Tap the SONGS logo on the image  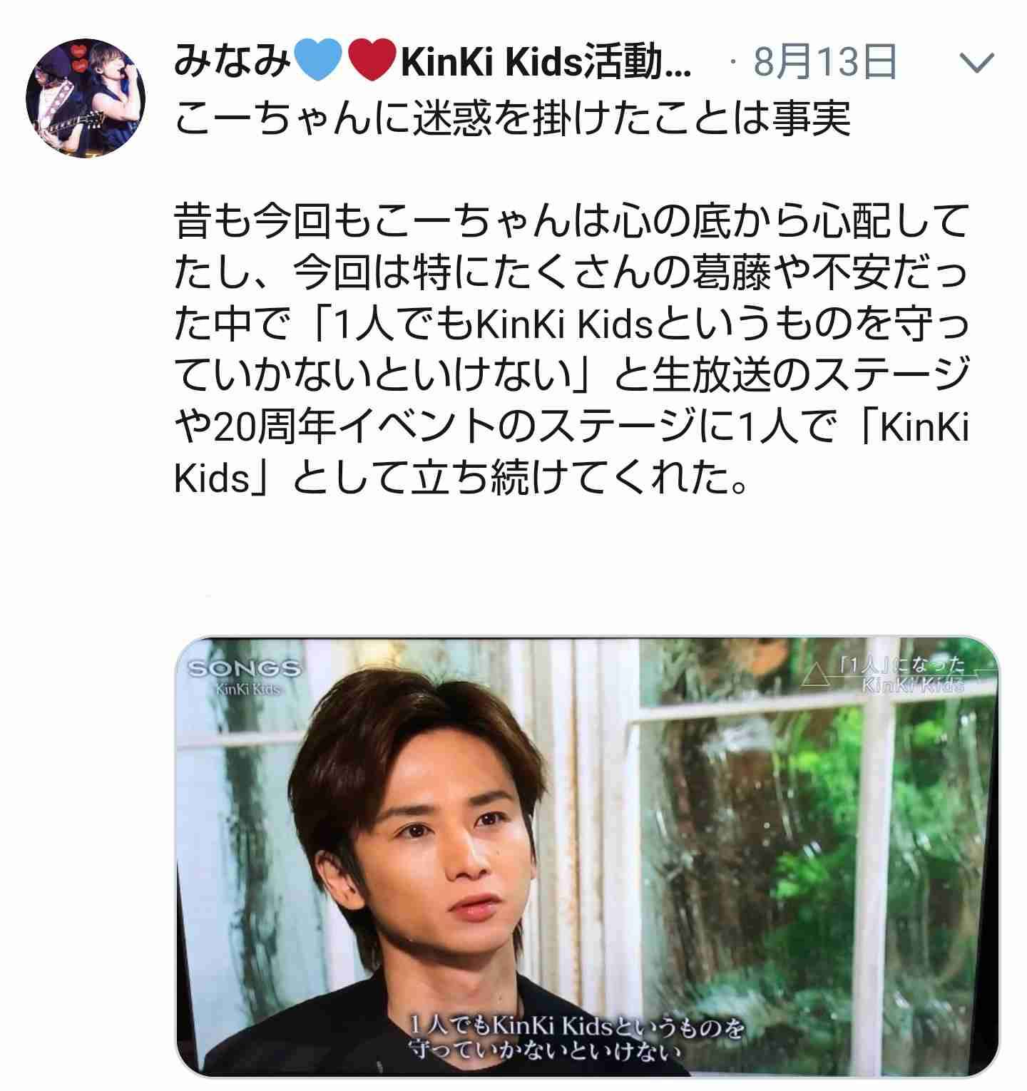coord(244,669)
